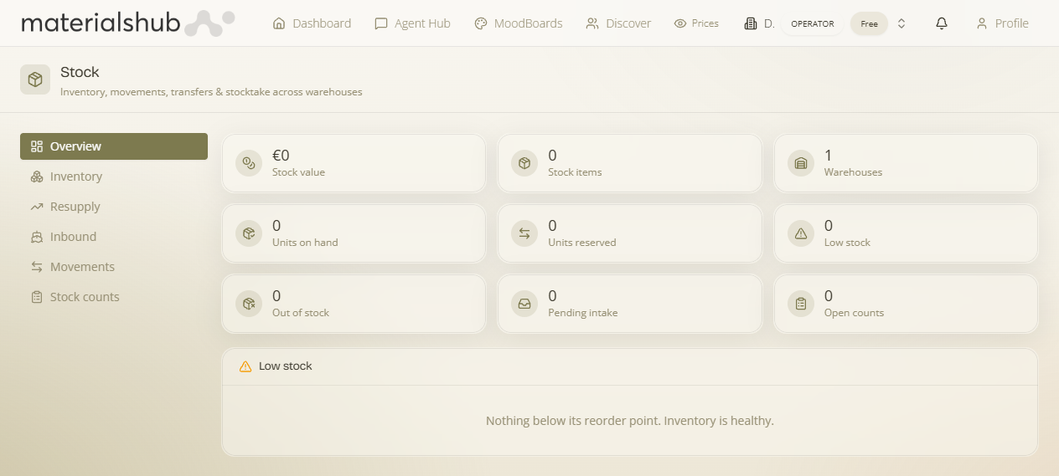Click the Stock items box icon
Image resolution: width=1059 pixels, height=476 pixels.
tap(524, 163)
